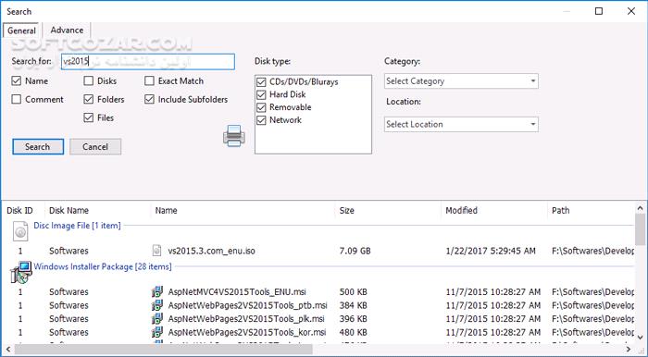Click the Search for text field
This screenshot has width=648, height=357.
(x=148, y=61)
